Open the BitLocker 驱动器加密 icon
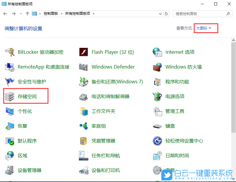The width and height of the screenshot is (236, 182). [10, 52]
